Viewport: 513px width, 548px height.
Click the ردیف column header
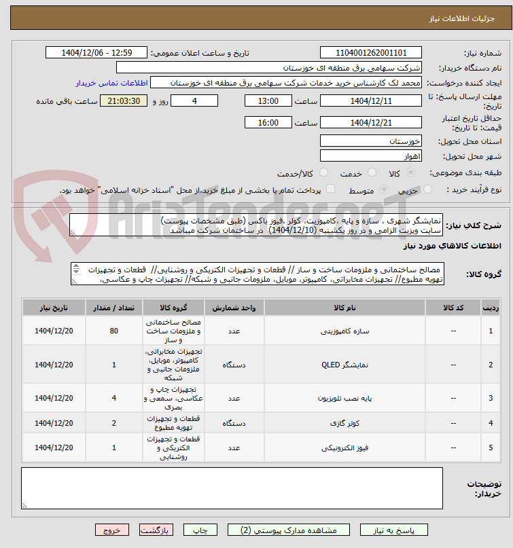(x=491, y=308)
